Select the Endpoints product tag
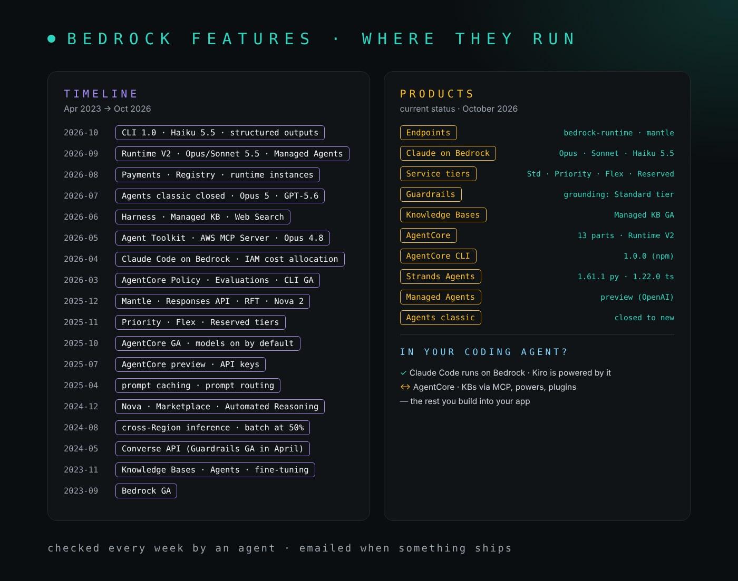The width and height of the screenshot is (738, 581). tap(428, 133)
